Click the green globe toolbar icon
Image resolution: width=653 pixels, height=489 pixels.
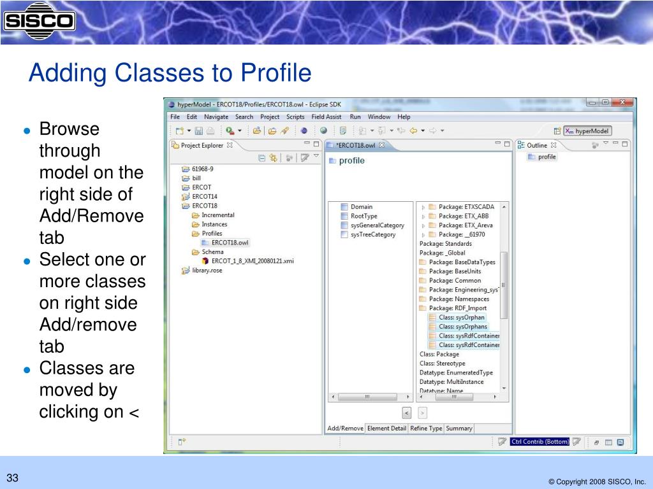[323, 131]
